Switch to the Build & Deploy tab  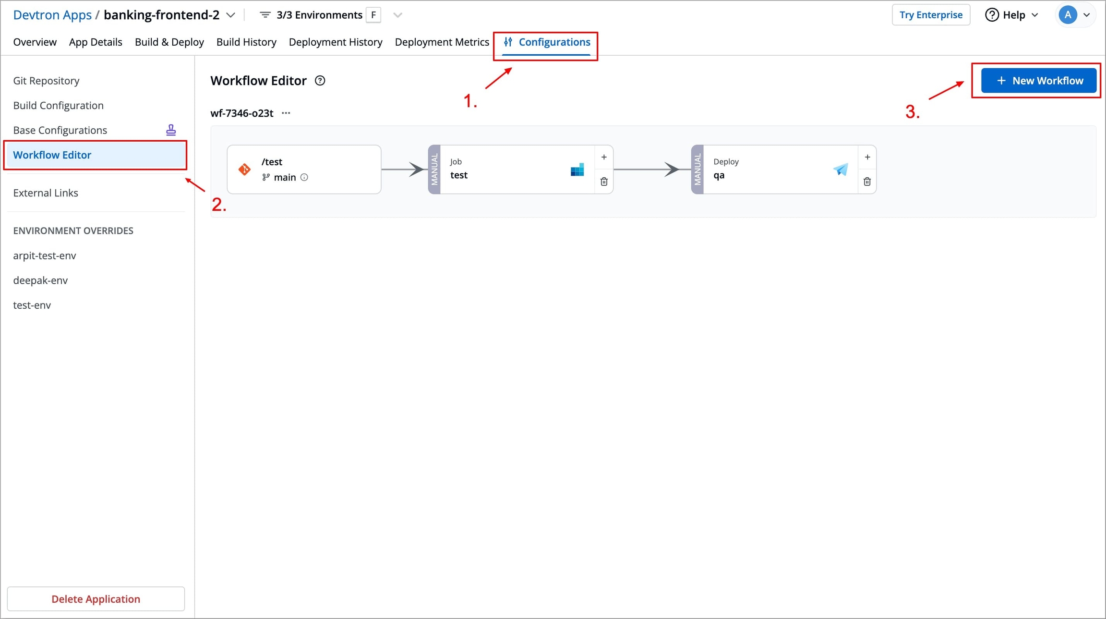(x=169, y=42)
